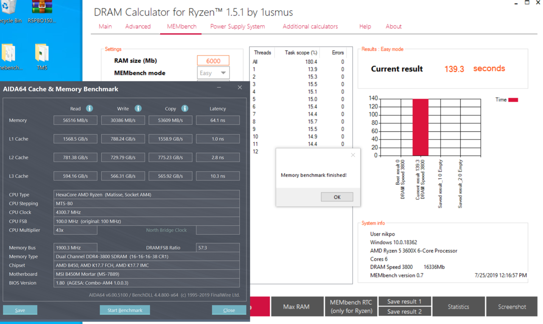
Task: Click MEMbench RTC (only for Ryzen) button
Action: point(351,307)
